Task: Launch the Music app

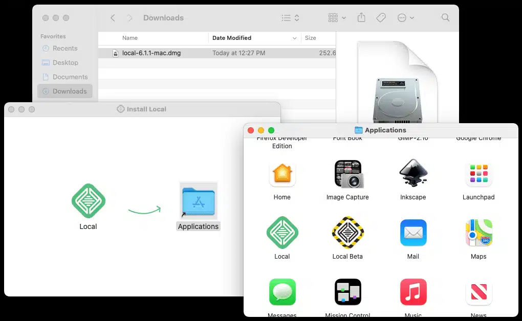Action: pos(413,292)
